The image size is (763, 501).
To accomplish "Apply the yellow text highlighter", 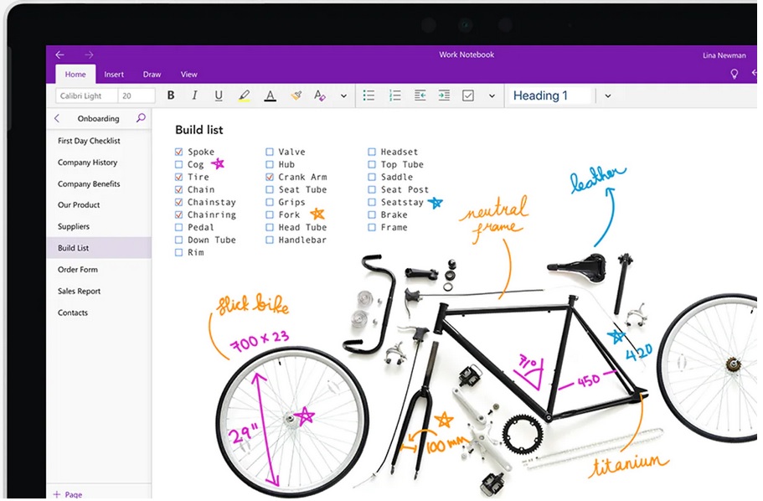I will coord(245,96).
